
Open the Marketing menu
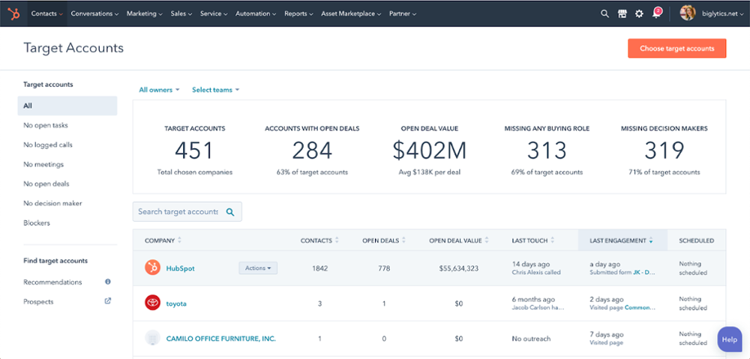tap(145, 13)
